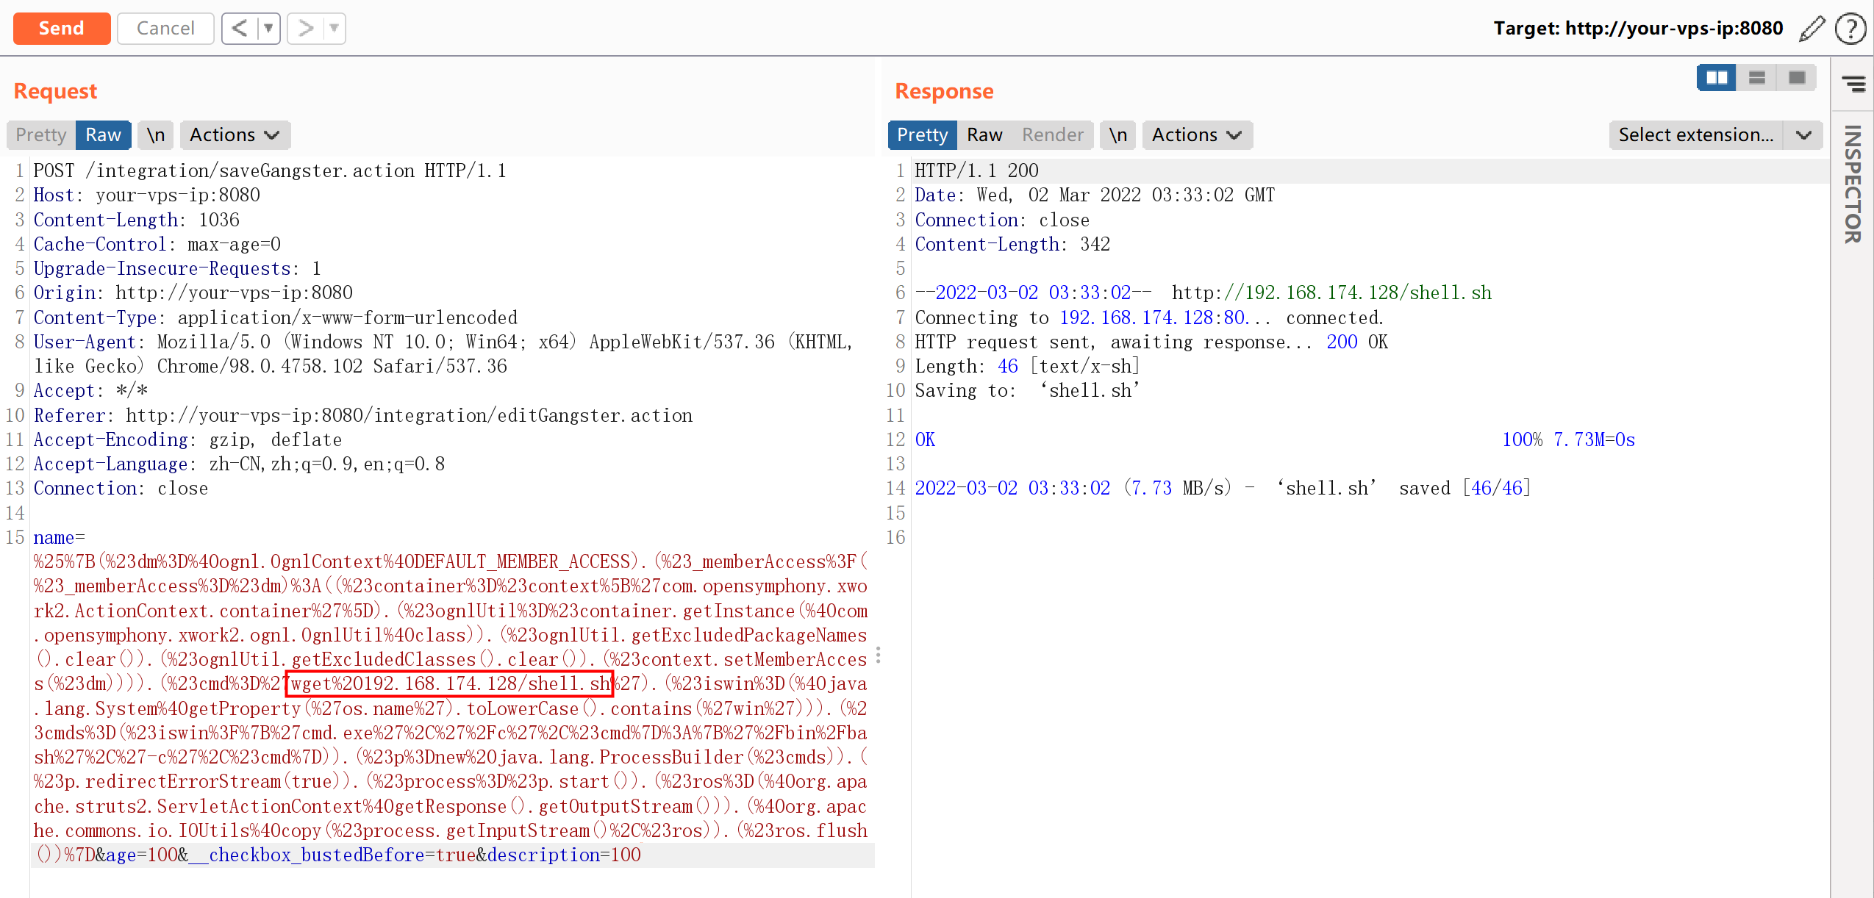Click the Cancel button
The image size is (1874, 898).
point(165,29)
